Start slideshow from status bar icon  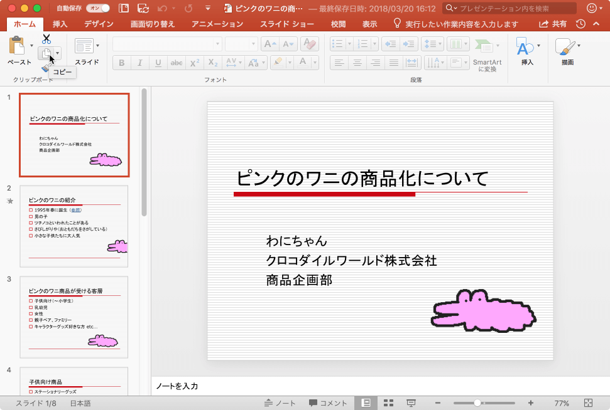tap(411, 403)
